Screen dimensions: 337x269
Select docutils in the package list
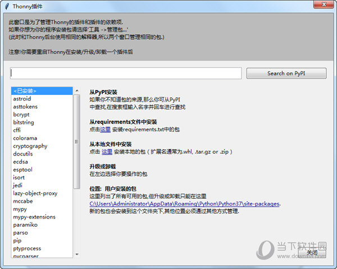tap(42, 154)
